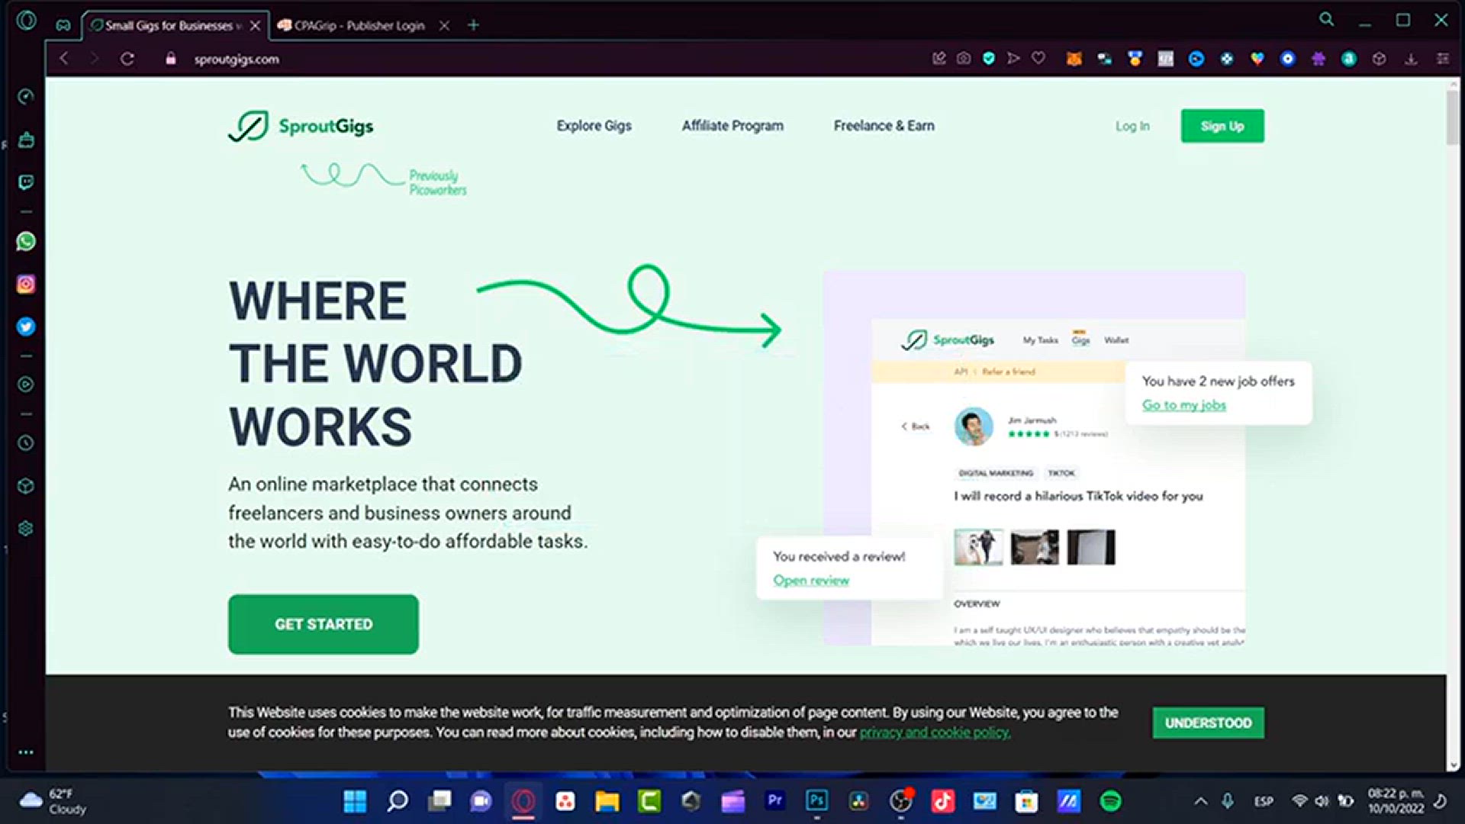This screenshot has height=824, width=1465.
Task: Open the GX Control speedometer icon
Action: tap(26, 96)
